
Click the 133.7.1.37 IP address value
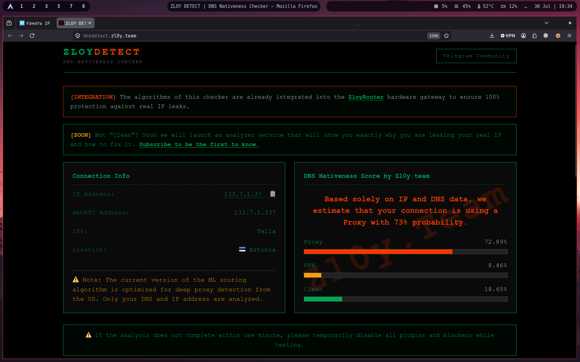pyautogui.click(x=243, y=194)
